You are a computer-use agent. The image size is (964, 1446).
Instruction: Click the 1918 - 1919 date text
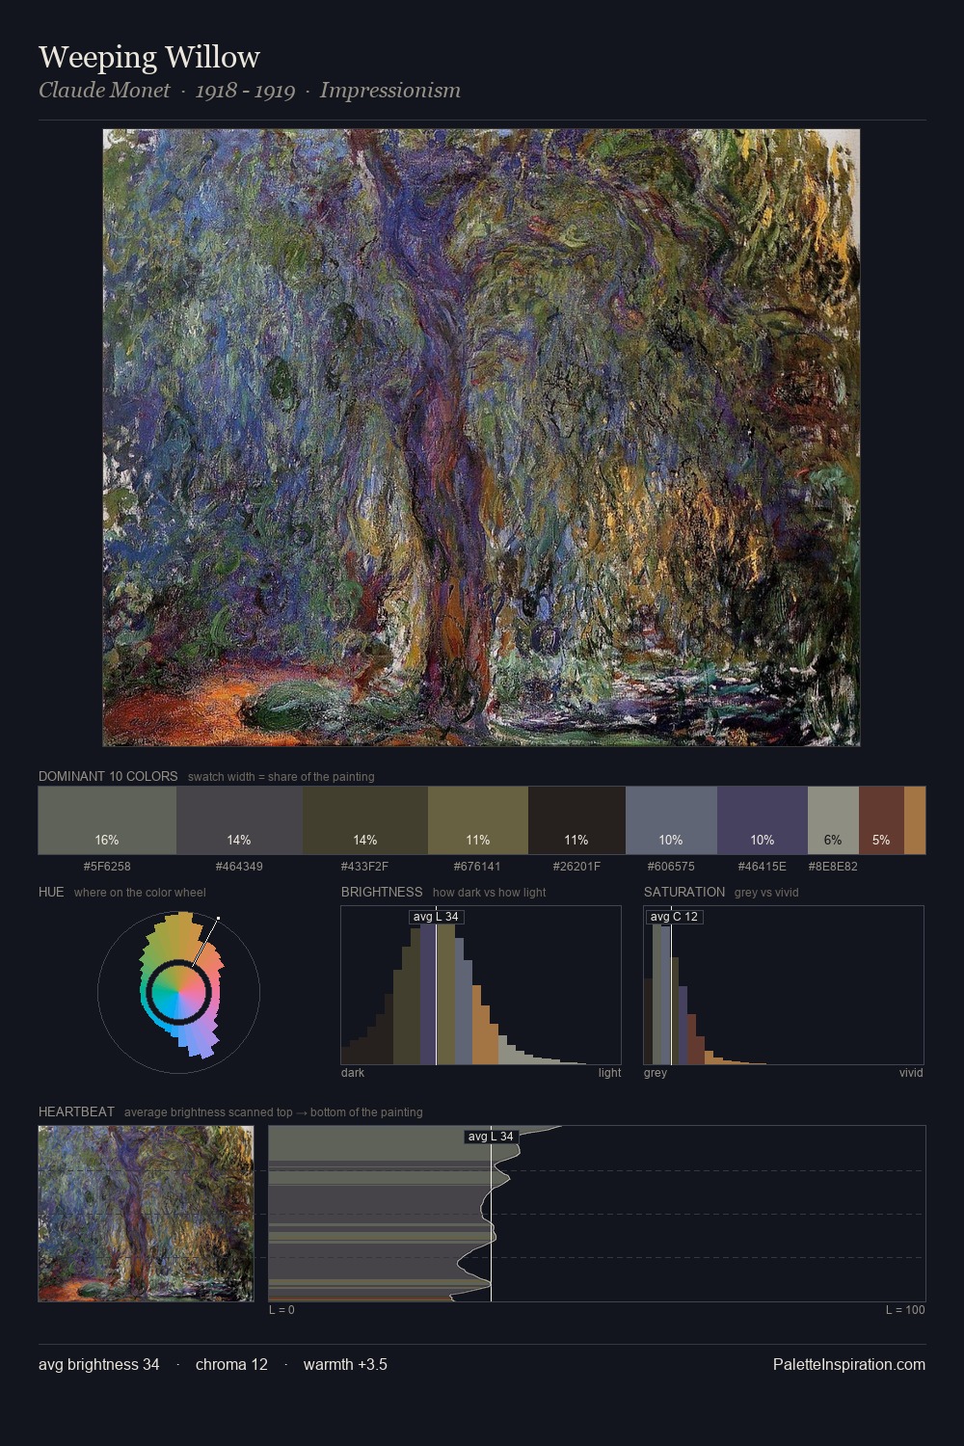tap(245, 91)
